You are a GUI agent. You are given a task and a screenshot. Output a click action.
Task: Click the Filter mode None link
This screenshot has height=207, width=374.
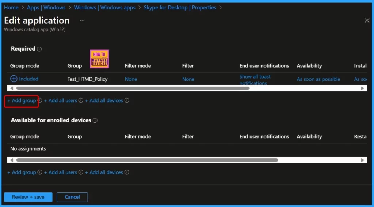tap(131, 79)
